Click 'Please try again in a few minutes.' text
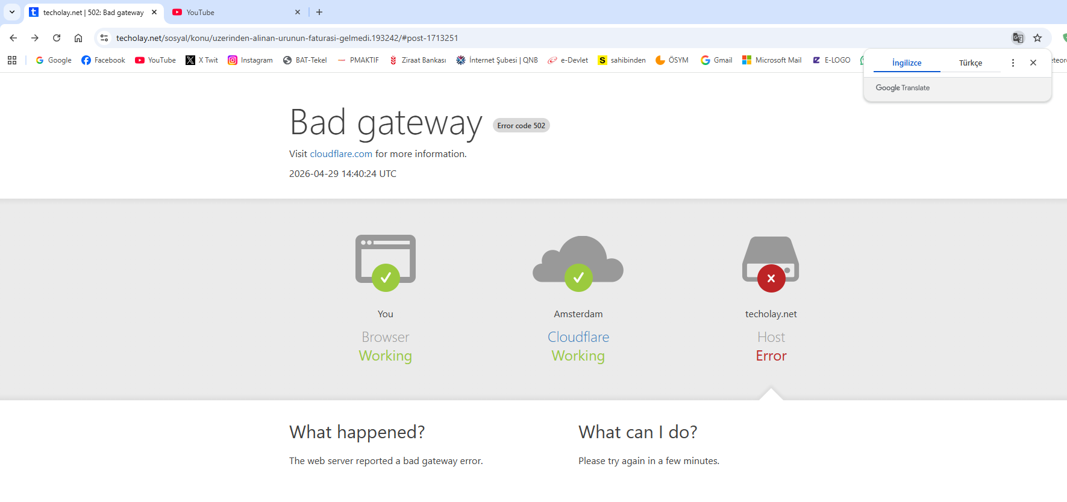The width and height of the screenshot is (1067, 502). [x=649, y=461]
